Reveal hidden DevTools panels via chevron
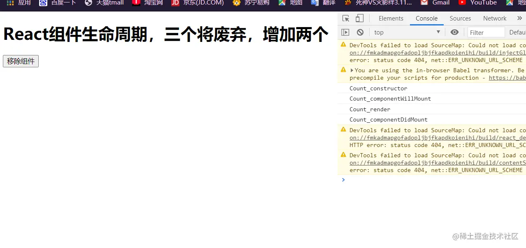Screen dimensions: 526x248 519,18
